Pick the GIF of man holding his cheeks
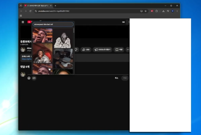This screenshot has height=135, width=201. [42, 35]
